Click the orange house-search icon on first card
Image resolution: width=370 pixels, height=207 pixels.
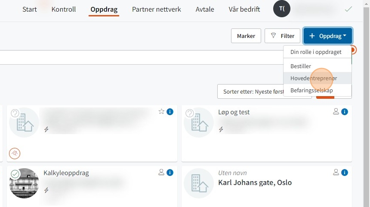[x=15, y=153]
